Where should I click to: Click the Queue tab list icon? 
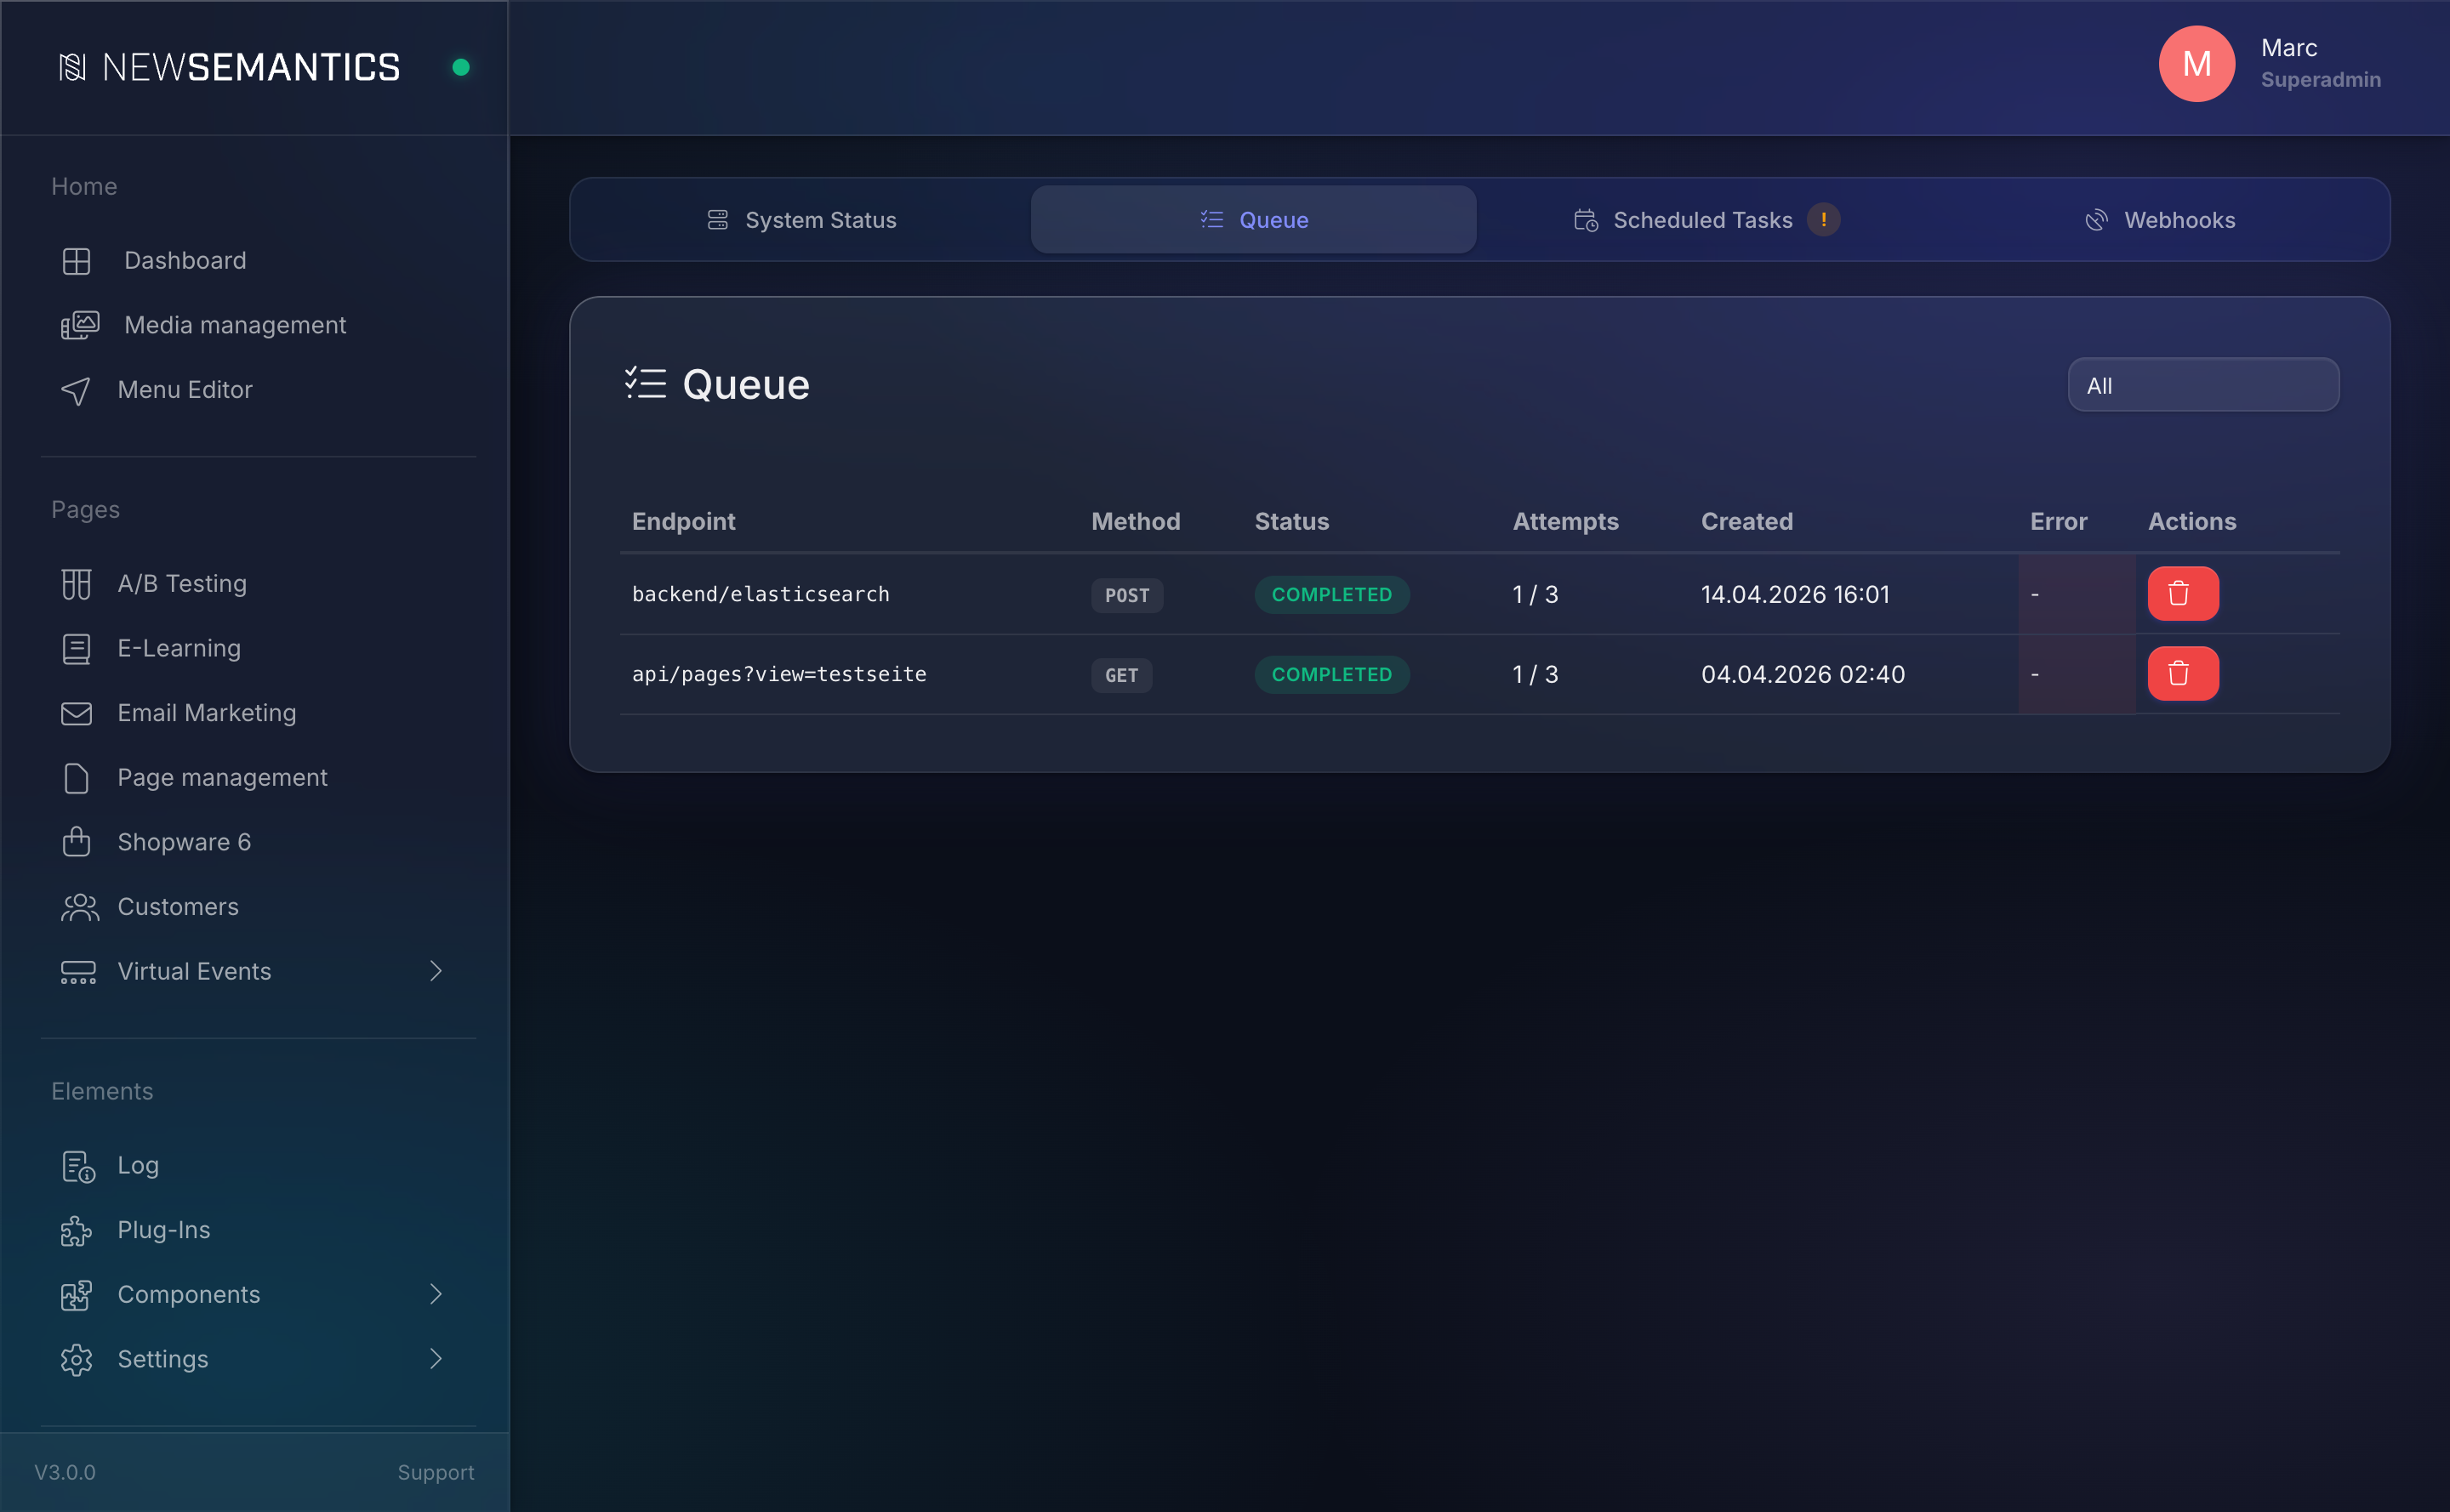(x=1211, y=220)
